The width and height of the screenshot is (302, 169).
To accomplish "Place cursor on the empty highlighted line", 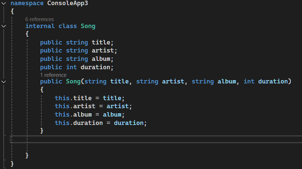I will click(110, 139).
